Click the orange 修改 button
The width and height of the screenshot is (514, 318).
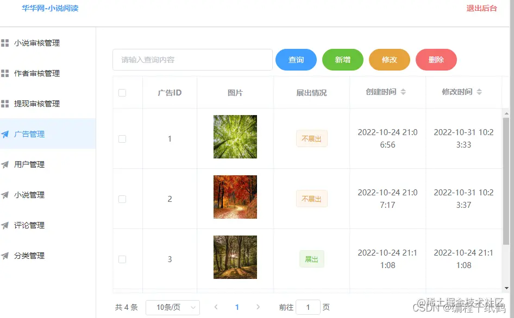(x=390, y=60)
